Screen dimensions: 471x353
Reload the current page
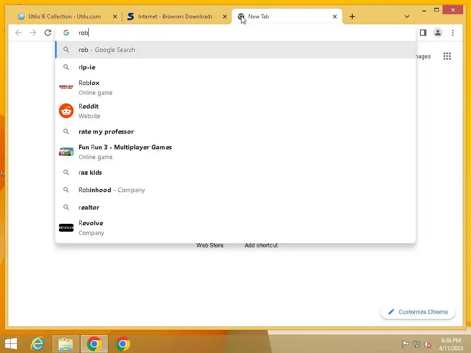click(x=48, y=33)
